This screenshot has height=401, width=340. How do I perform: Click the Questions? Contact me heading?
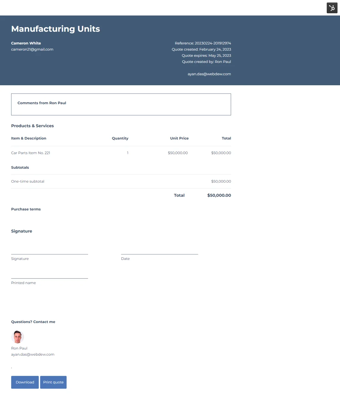(x=33, y=322)
